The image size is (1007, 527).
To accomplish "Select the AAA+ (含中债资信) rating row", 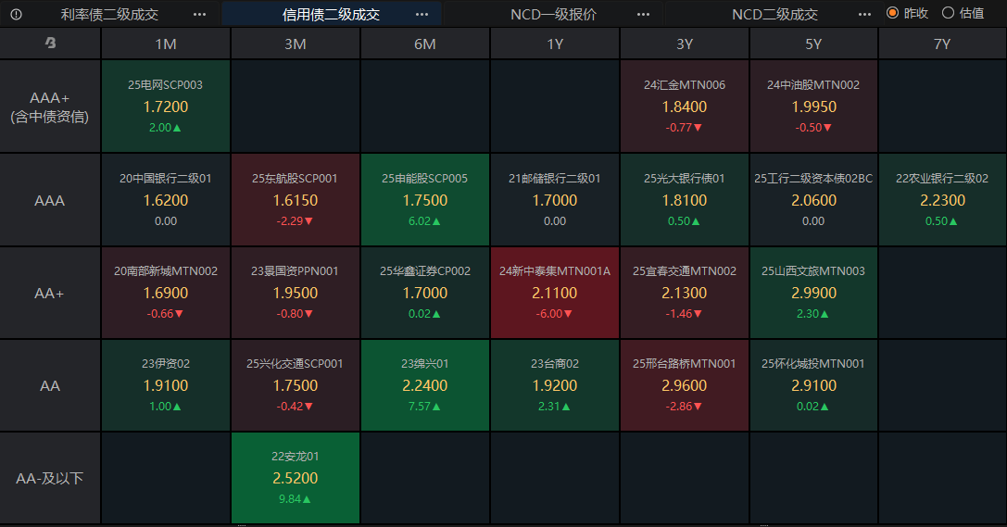I will pyautogui.click(x=50, y=107).
